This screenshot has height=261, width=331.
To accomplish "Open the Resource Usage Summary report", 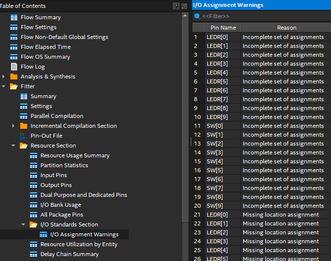I will click(x=74, y=155).
